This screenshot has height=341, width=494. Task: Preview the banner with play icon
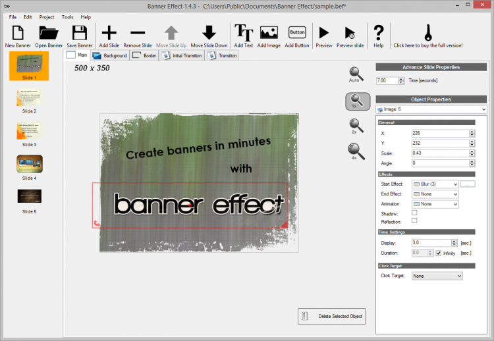(x=323, y=33)
